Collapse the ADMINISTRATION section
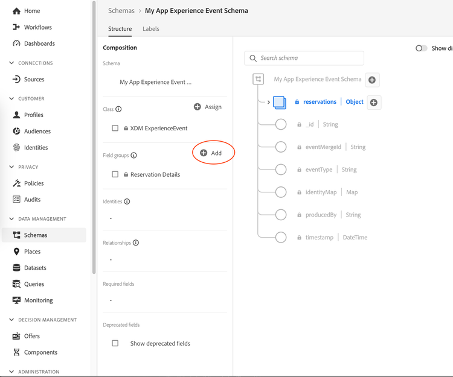453x377 pixels. [11, 372]
